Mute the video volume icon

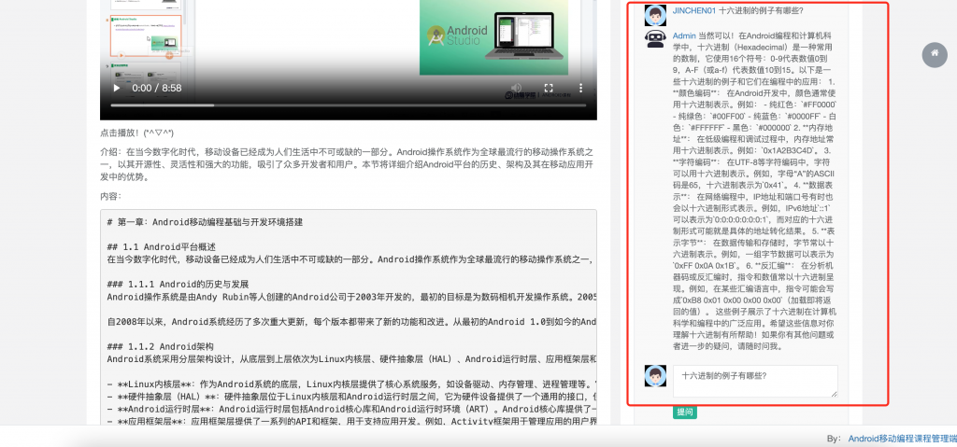click(x=516, y=88)
